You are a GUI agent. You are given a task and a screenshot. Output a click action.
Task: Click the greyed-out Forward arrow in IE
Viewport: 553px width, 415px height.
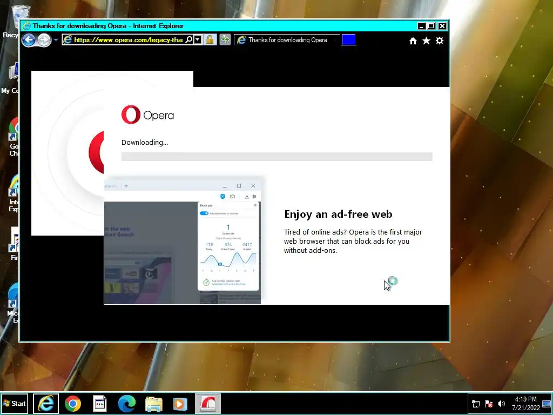[44, 40]
